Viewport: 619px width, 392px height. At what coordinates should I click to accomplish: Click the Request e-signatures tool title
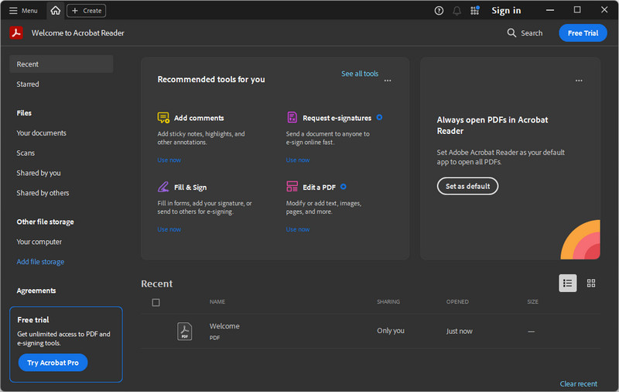click(x=337, y=118)
